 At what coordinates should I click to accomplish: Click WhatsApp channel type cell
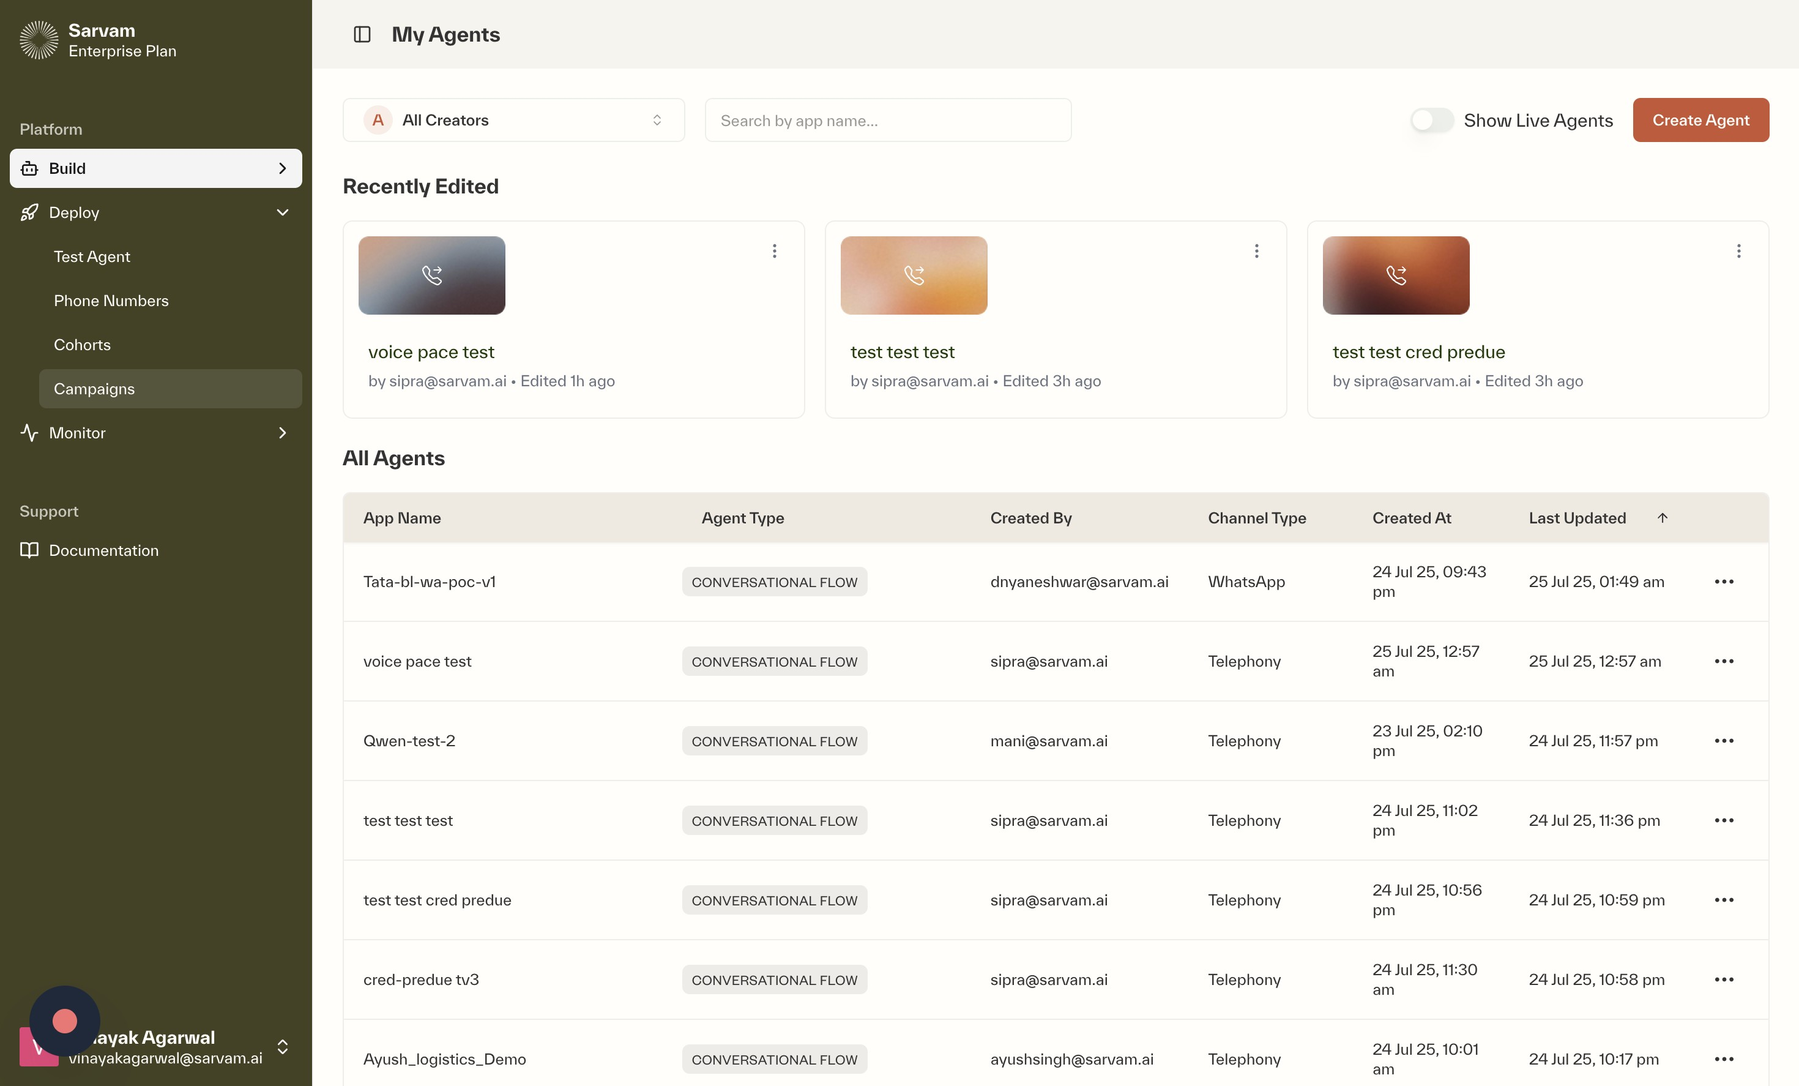[x=1246, y=582]
